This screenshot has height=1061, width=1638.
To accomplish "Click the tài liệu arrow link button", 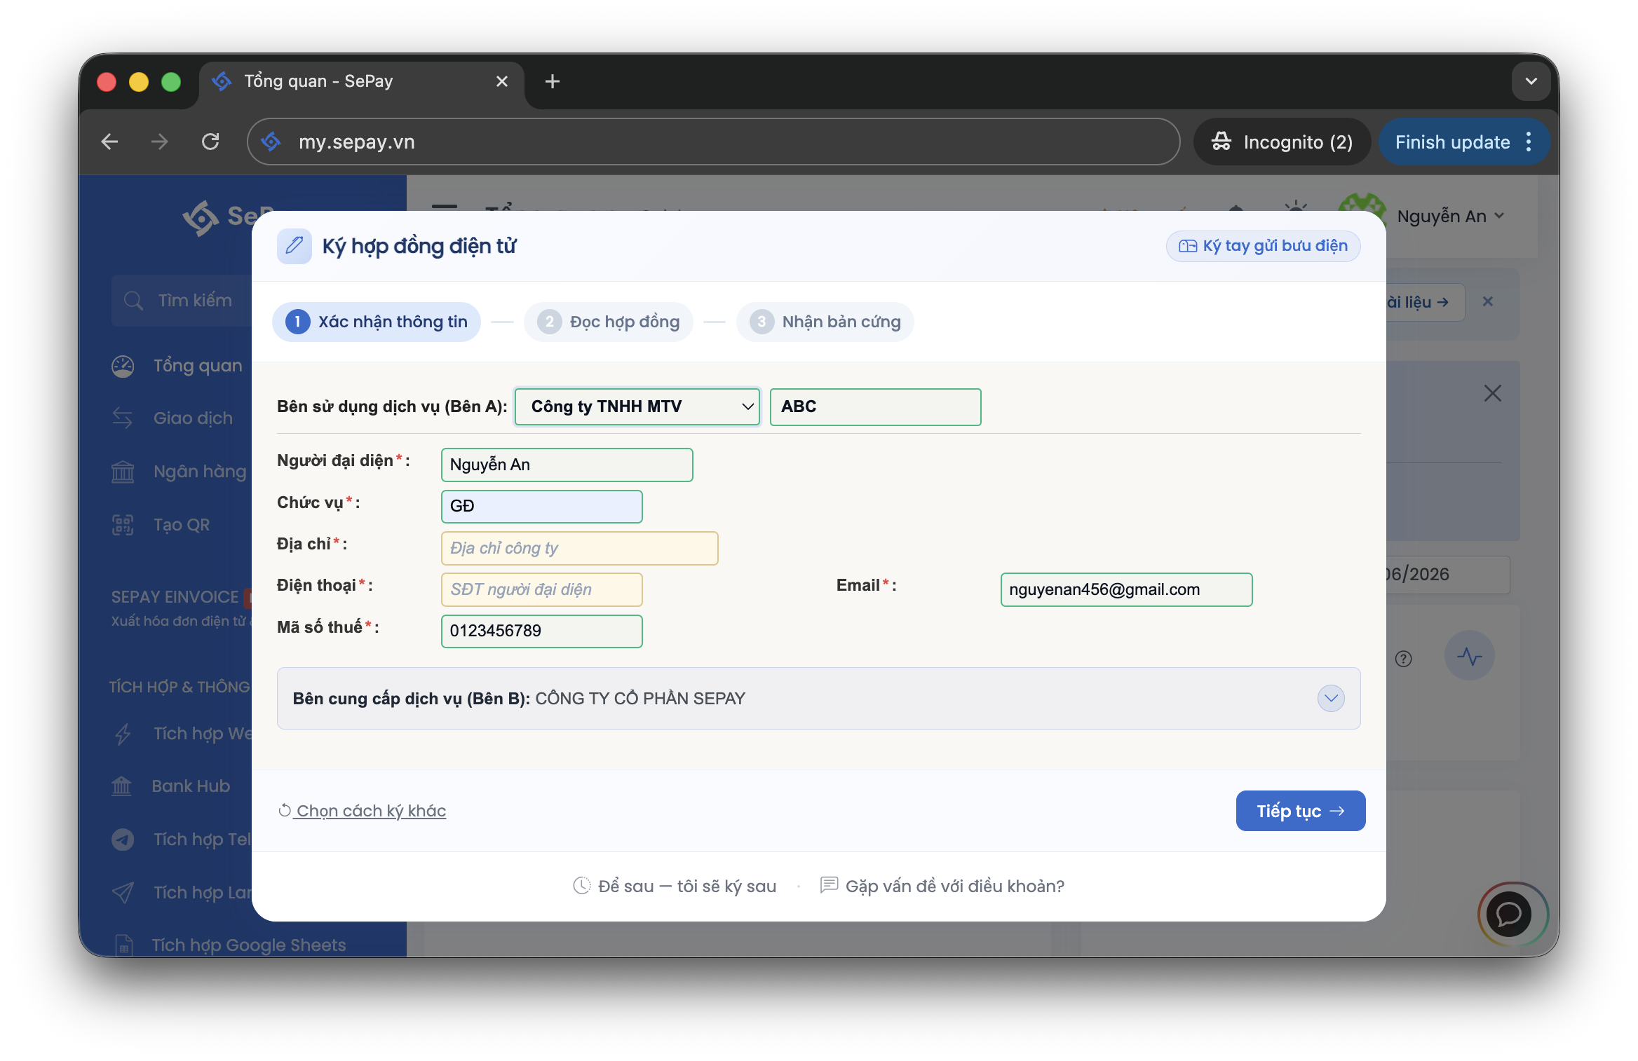I will coord(1424,302).
